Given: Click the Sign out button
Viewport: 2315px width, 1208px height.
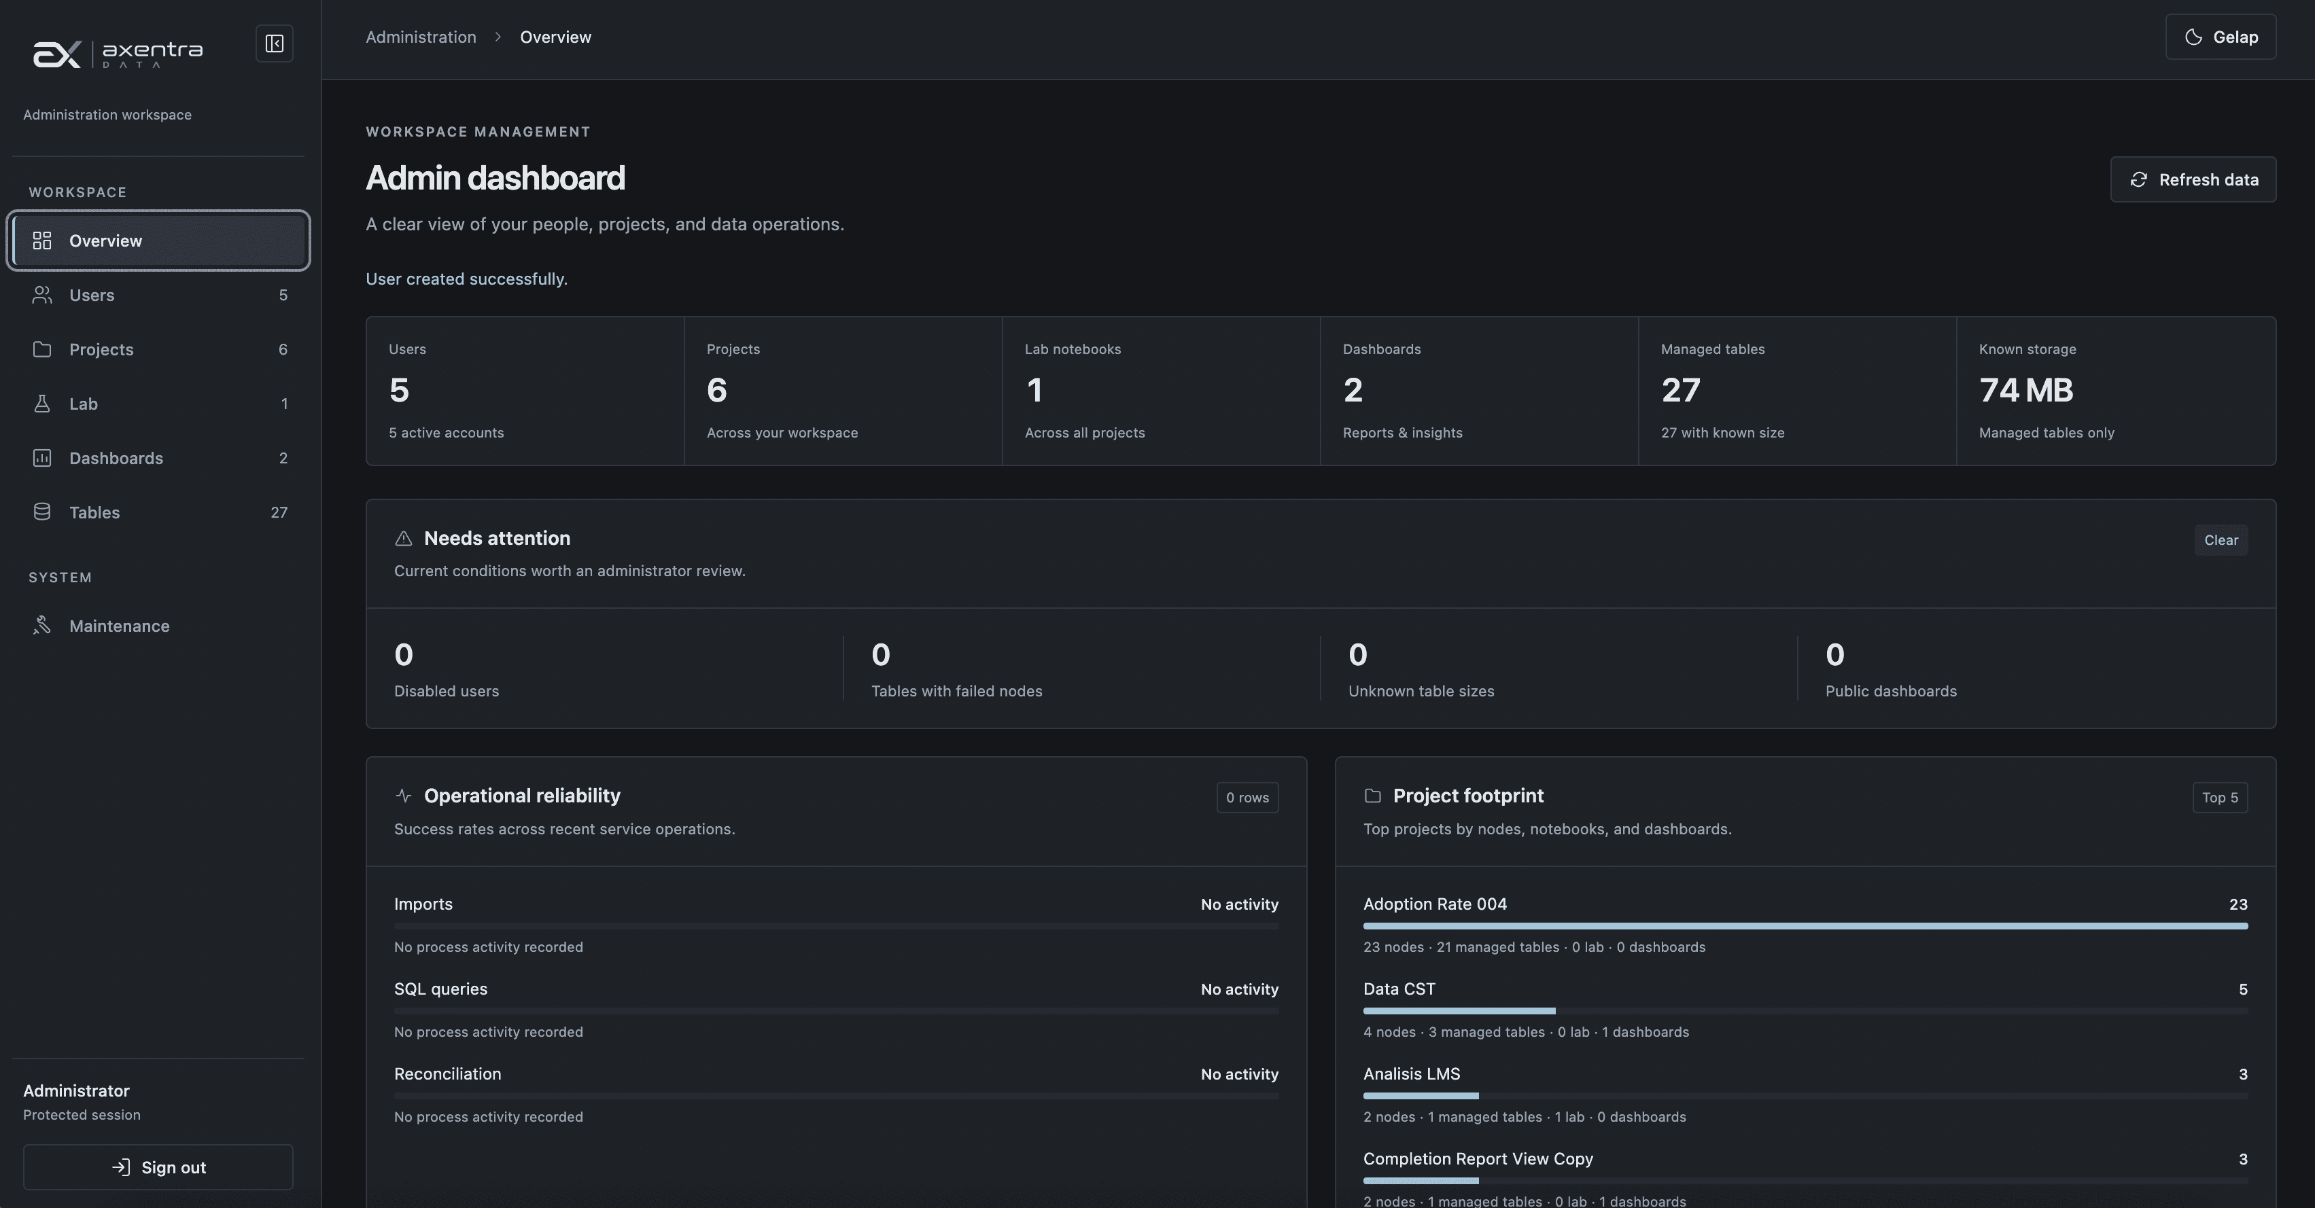Looking at the screenshot, I should [158, 1167].
